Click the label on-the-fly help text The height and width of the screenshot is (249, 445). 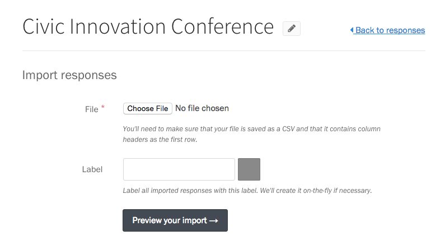coord(247,191)
